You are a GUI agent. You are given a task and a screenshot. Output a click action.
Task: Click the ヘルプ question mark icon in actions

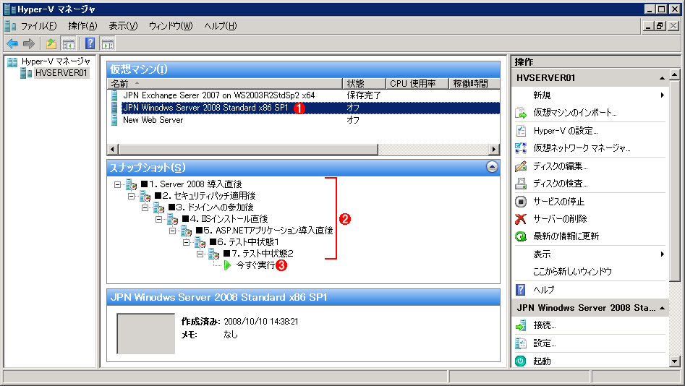coord(521,289)
